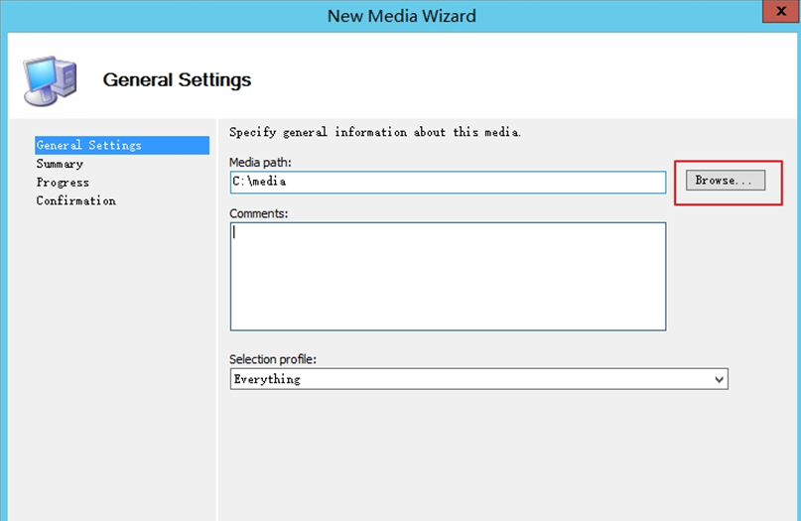Select Summary step in sidebar
Image resolution: width=801 pixels, height=521 pixels.
click(60, 164)
